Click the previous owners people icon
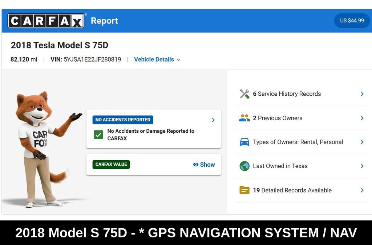 coord(244,118)
